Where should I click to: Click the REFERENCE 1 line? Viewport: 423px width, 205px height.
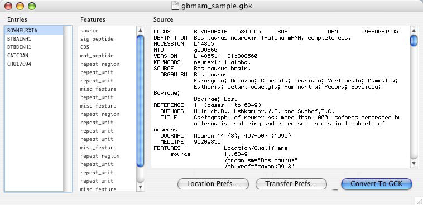click(x=207, y=105)
